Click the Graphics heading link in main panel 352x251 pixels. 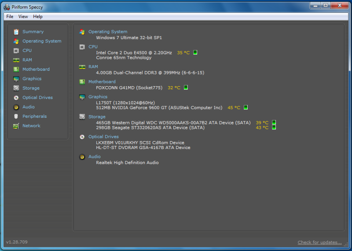[x=98, y=97]
